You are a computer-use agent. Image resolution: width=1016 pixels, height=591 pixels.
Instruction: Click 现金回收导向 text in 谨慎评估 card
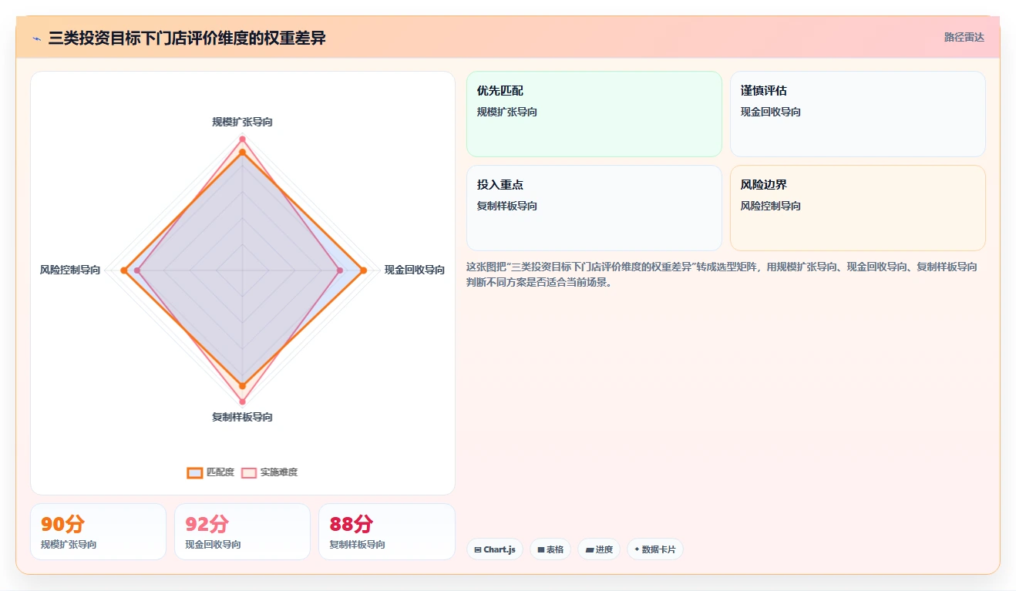pos(771,112)
